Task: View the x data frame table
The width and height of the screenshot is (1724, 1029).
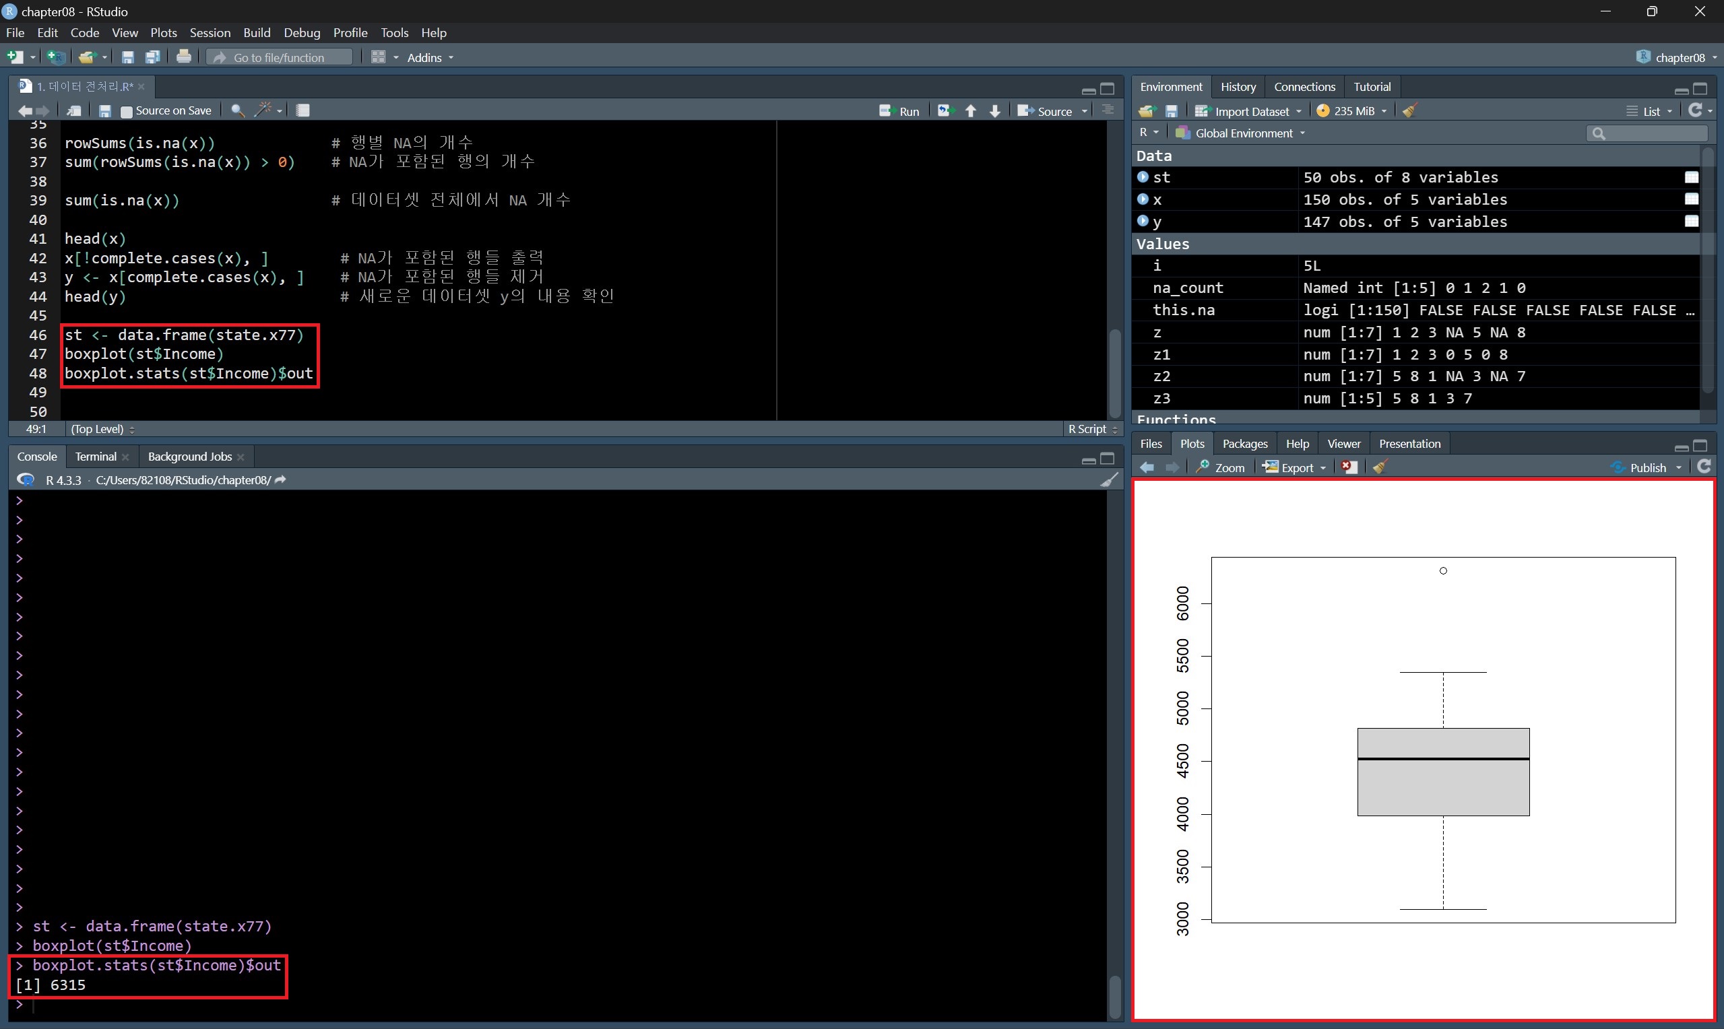Action: [x=1691, y=200]
